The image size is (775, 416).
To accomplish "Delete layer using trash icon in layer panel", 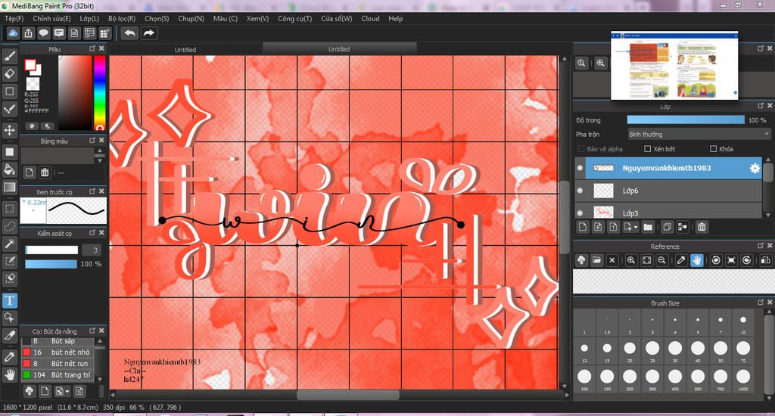I will tap(702, 227).
